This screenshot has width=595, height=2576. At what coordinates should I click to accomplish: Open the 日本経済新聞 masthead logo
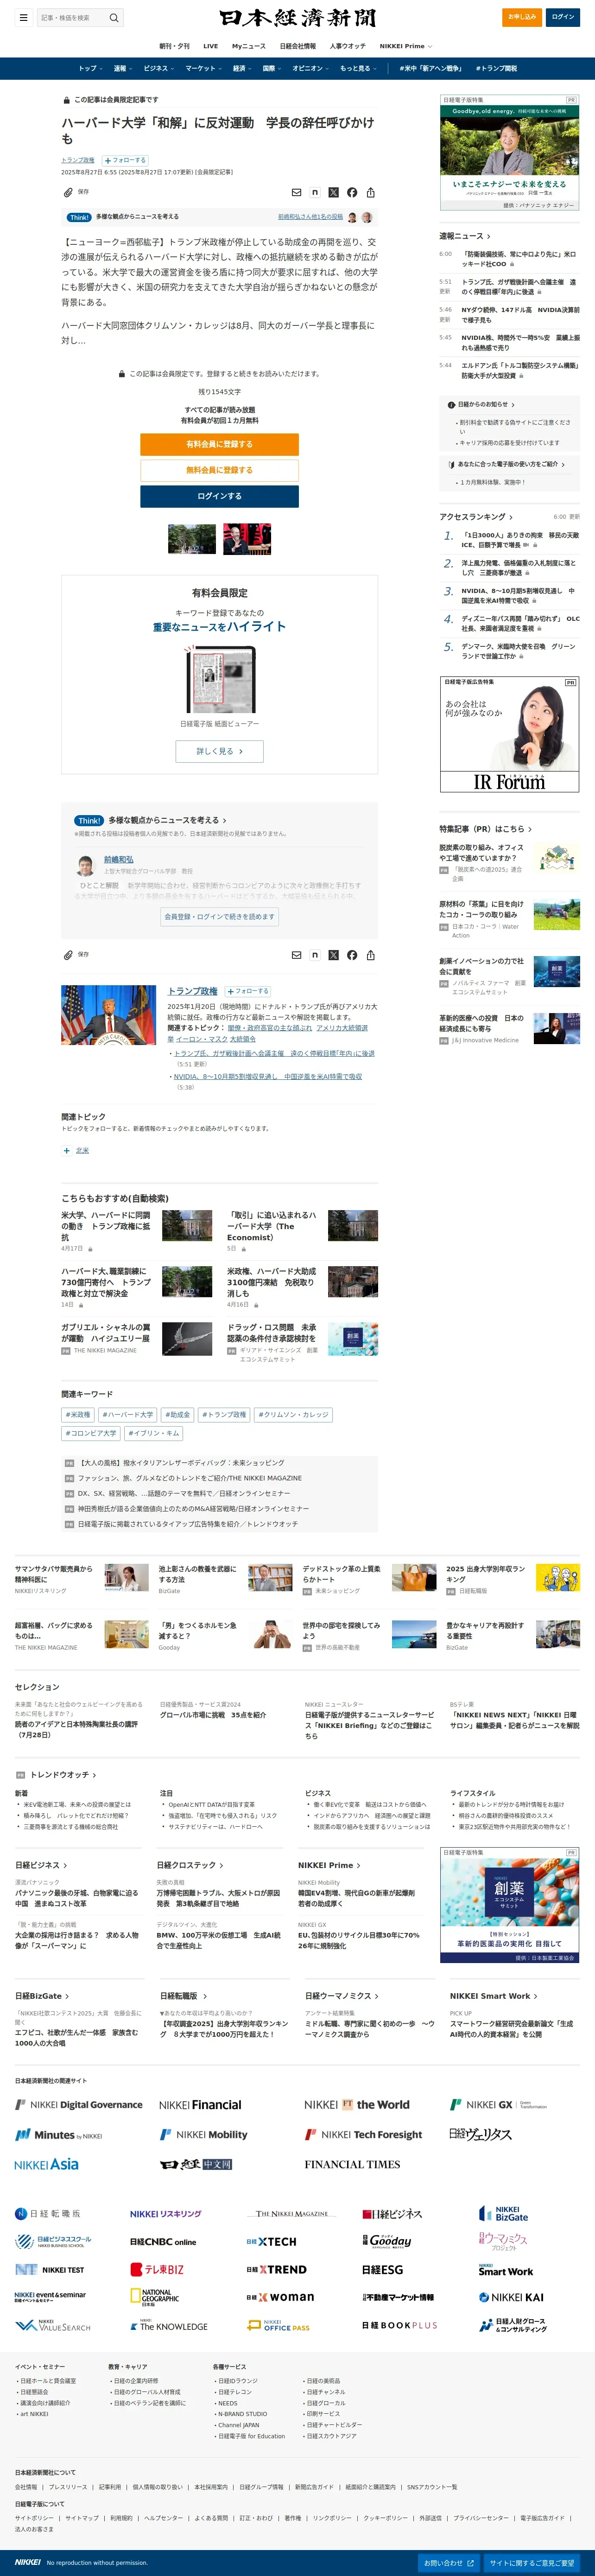pos(297,17)
